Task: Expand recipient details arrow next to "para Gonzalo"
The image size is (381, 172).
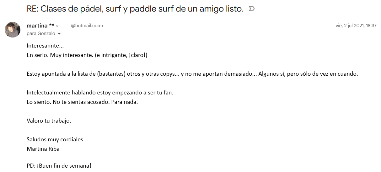Action: (59, 34)
